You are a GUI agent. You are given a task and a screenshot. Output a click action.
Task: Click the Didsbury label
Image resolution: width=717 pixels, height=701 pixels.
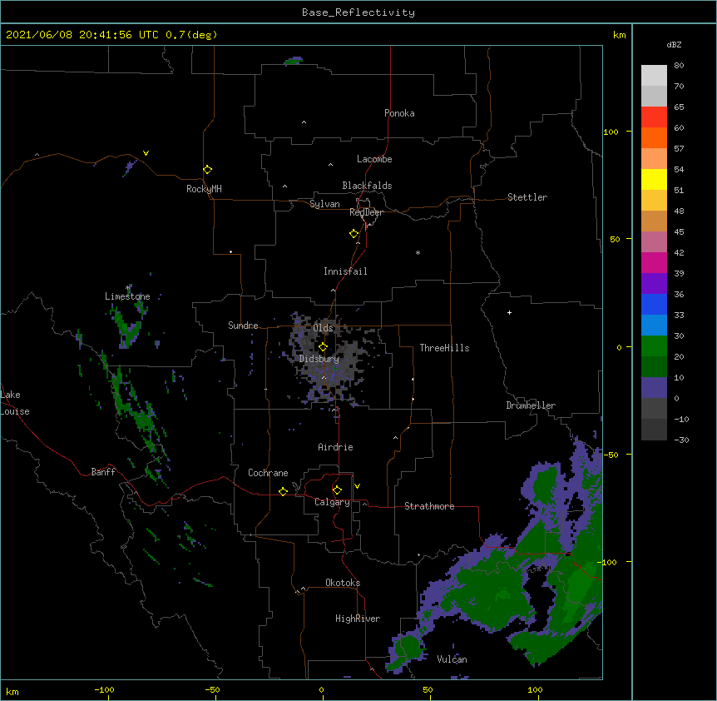[319, 359]
